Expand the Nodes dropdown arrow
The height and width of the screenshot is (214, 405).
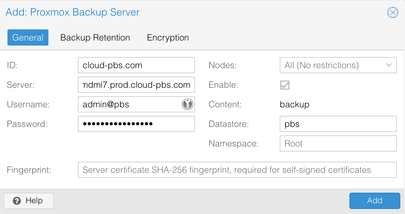[x=389, y=65]
